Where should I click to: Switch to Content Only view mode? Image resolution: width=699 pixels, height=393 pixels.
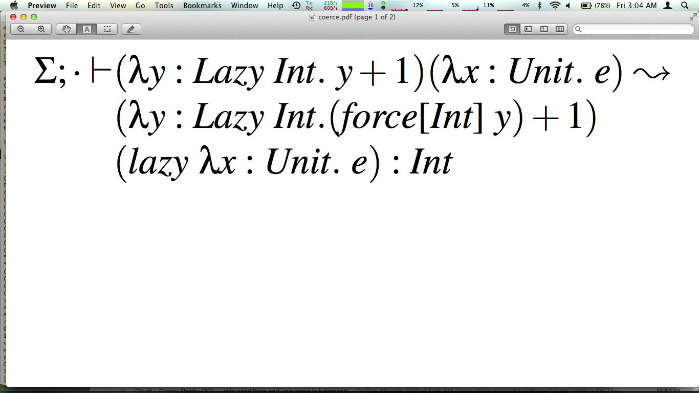(x=512, y=29)
